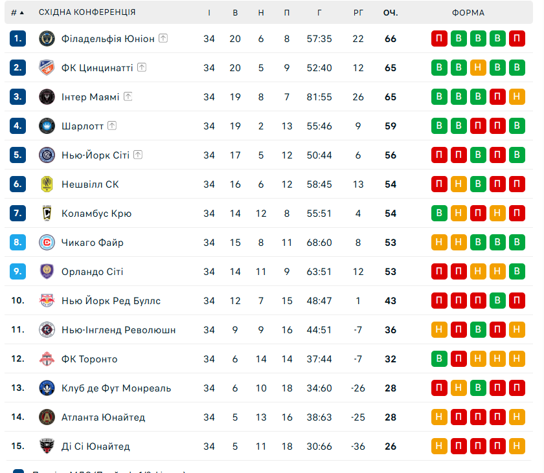
Task: Click the Philadelphia Union team logo
Action: 47,39
